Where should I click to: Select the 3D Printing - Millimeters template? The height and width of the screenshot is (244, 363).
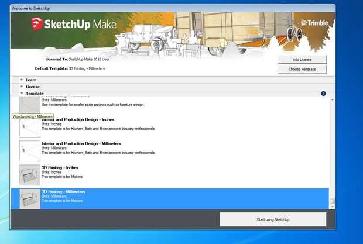pos(170,199)
